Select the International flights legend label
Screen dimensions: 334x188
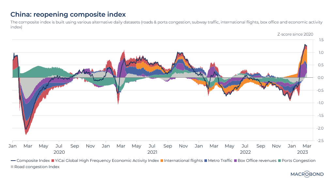point(183,161)
